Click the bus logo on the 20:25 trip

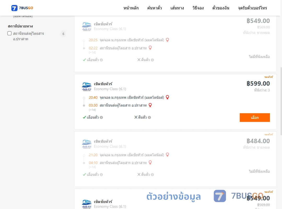(87, 26)
